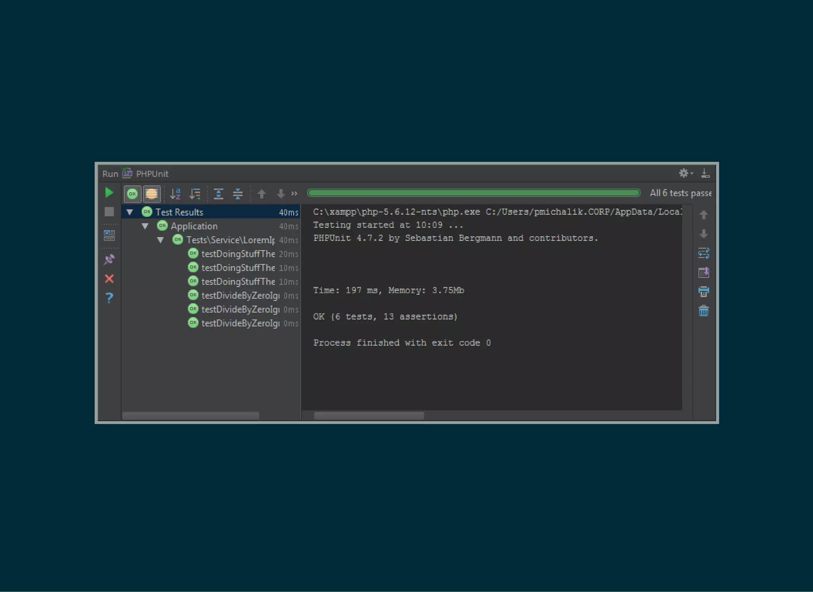Image resolution: width=813 pixels, height=592 pixels.
Task: Collapse the Test Results root node
Action: pyautogui.click(x=130, y=212)
